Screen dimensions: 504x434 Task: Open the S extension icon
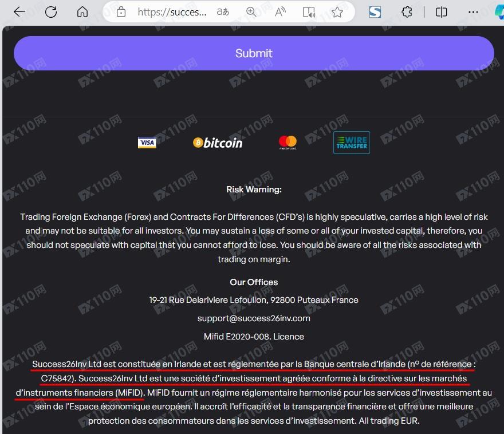pyautogui.click(x=375, y=12)
